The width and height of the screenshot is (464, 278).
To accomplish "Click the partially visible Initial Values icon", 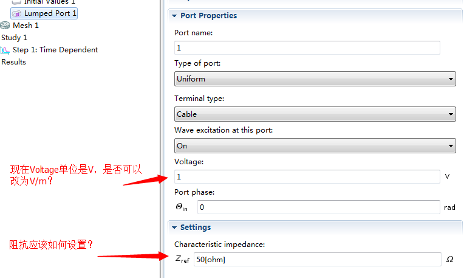I will pyautogui.click(x=17, y=2).
